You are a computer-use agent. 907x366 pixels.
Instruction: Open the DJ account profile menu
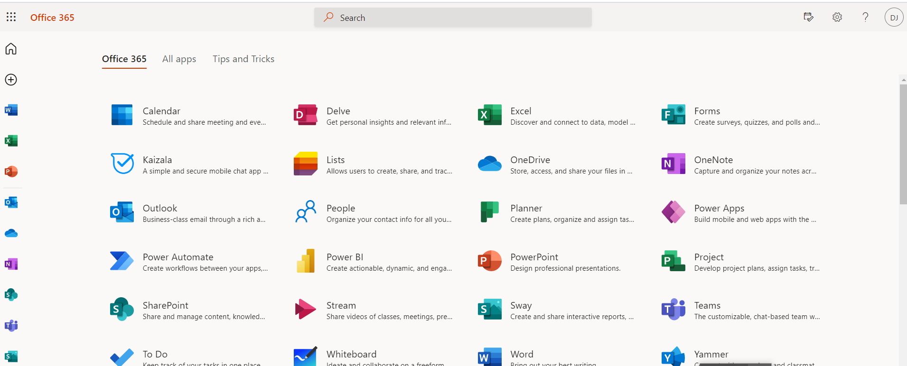coord(894,18)
